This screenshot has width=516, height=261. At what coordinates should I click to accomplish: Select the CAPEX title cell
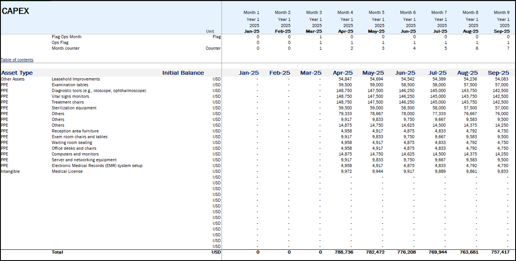15,12
